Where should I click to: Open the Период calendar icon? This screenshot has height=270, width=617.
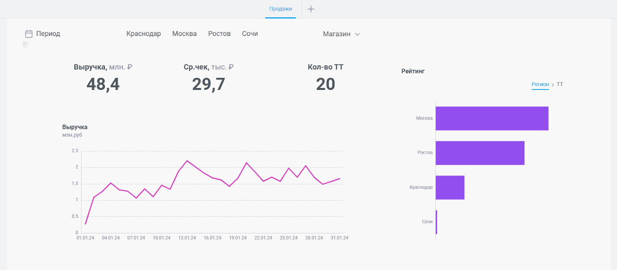pyautogui.click(x=29, y=34)
